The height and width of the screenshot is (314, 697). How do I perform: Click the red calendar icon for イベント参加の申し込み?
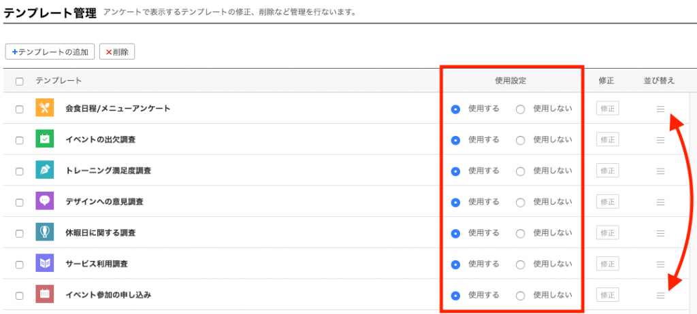pos(44,295)
